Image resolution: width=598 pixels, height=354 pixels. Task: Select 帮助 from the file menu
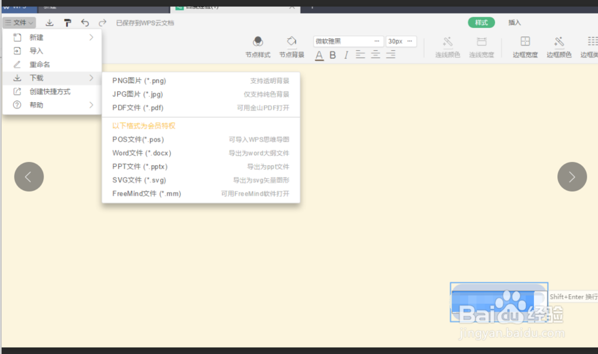pos(36,105)
